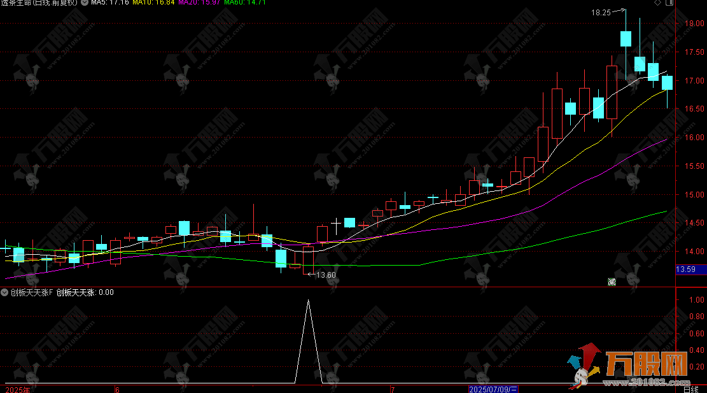Click the panel layout icon at top right
The width and height of the screenshot is (707, 393).
pos(669,3)
